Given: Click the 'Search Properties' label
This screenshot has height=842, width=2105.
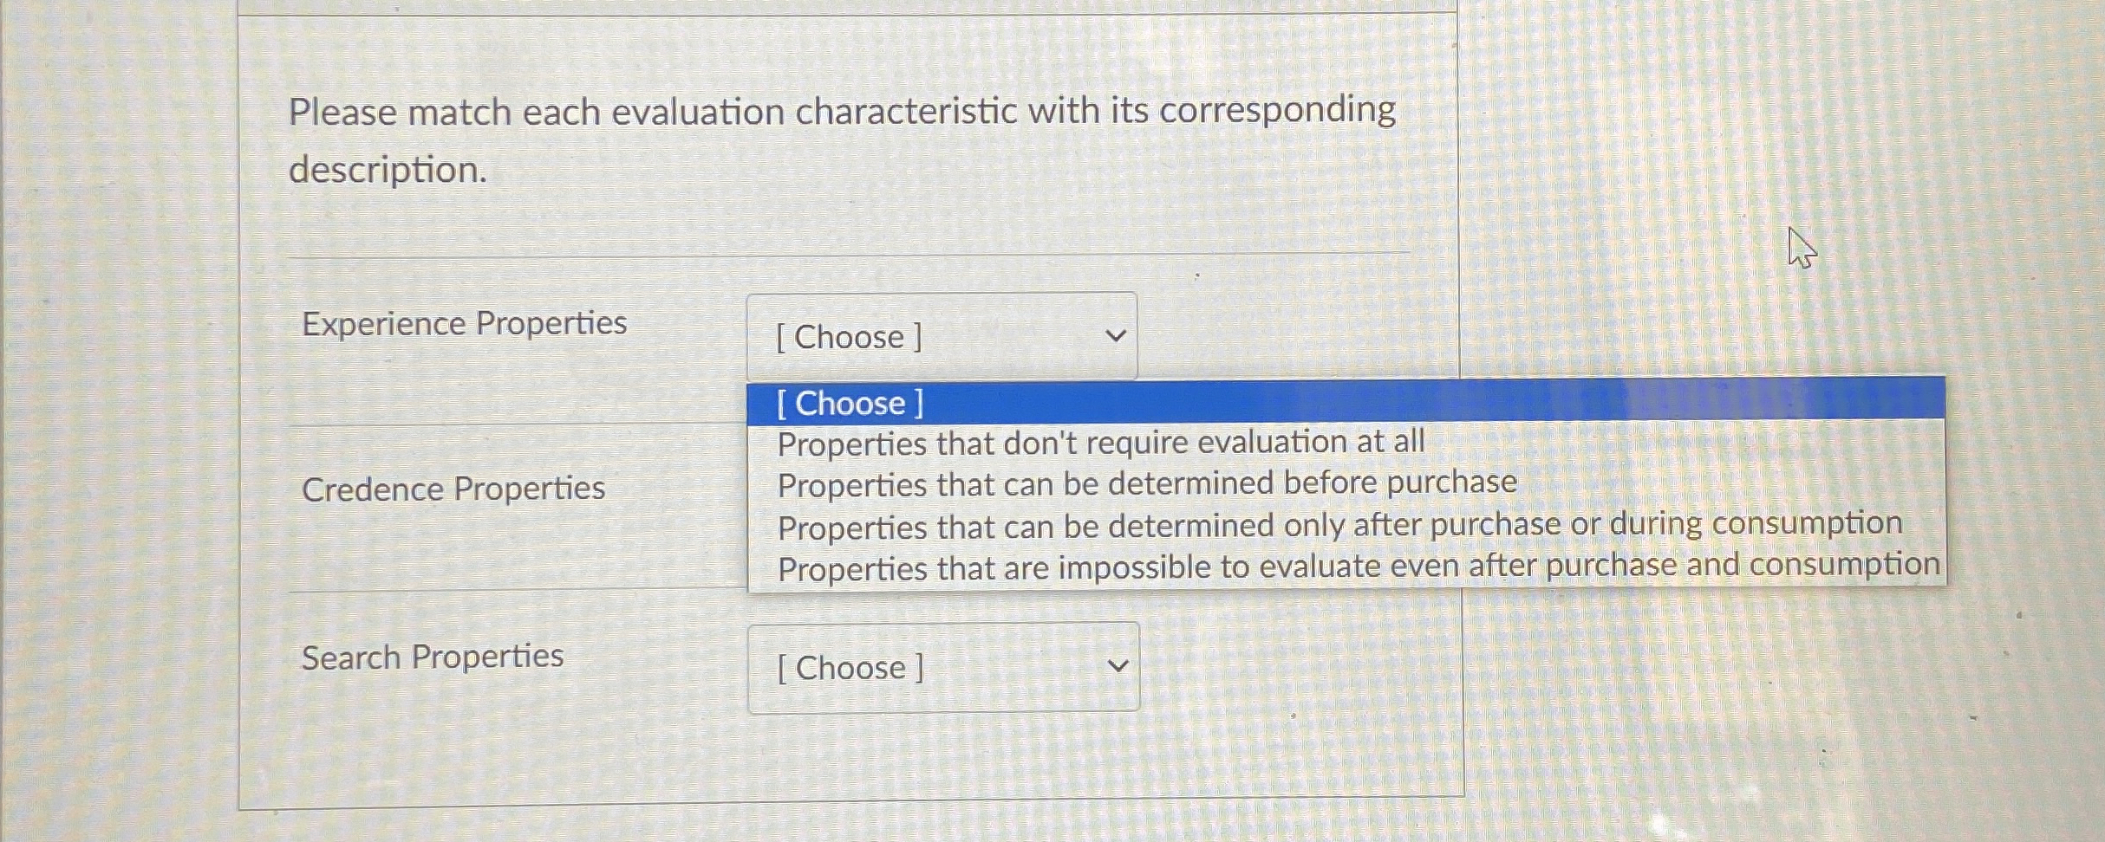Looking at the screenshot, I should [433, 657].
